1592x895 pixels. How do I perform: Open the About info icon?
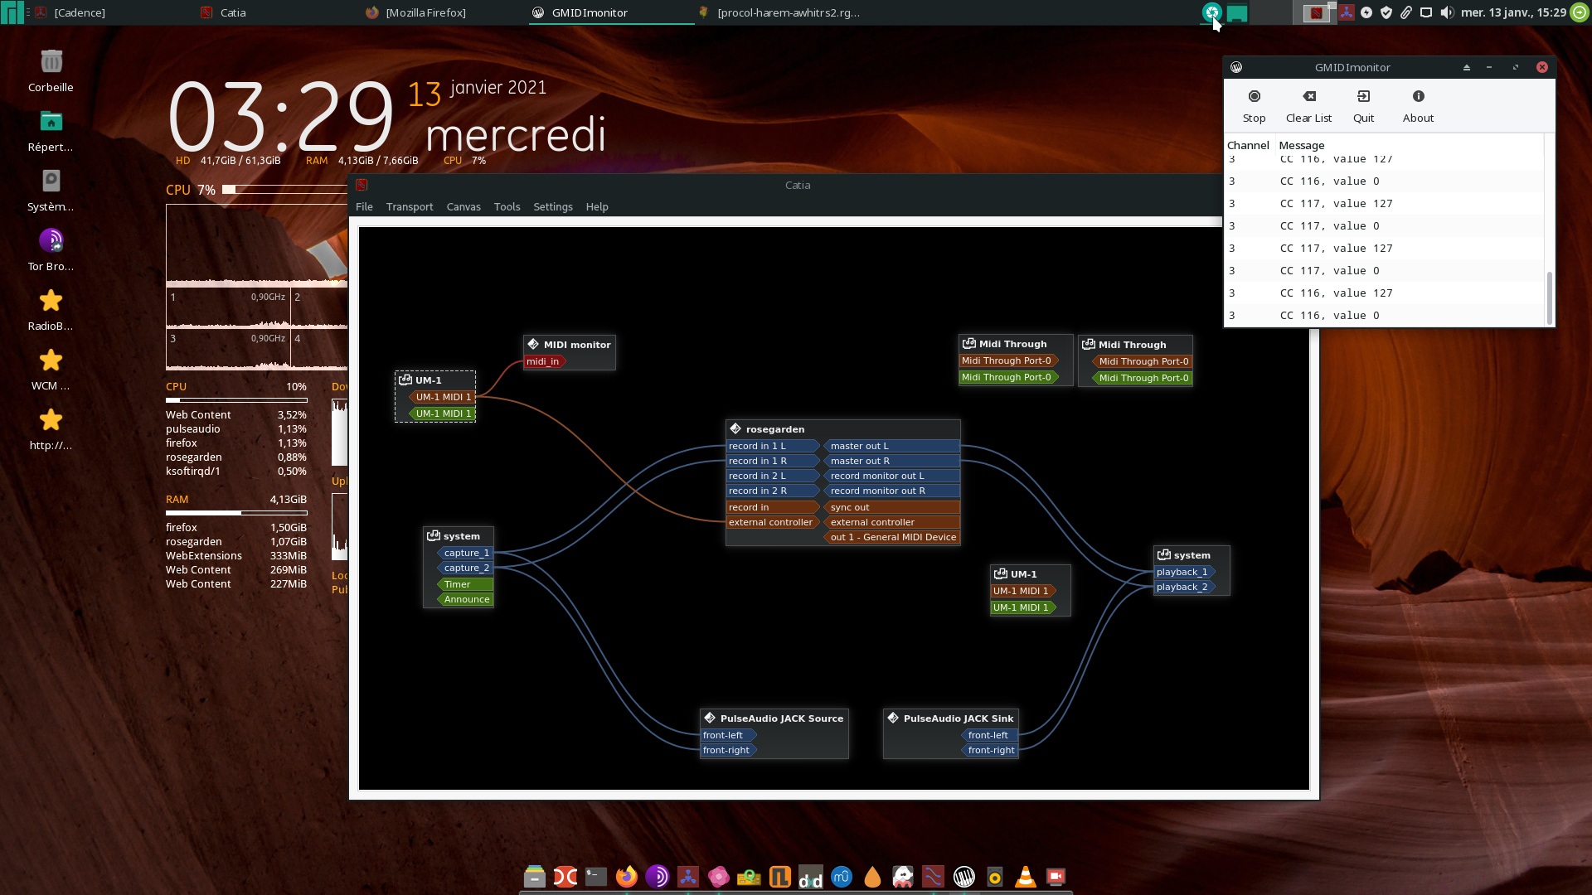[x=1418, y=97]
